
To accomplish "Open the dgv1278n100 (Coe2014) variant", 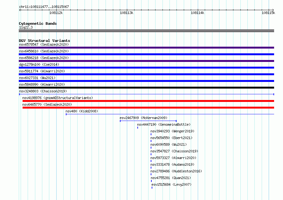I will click(39, 64).
